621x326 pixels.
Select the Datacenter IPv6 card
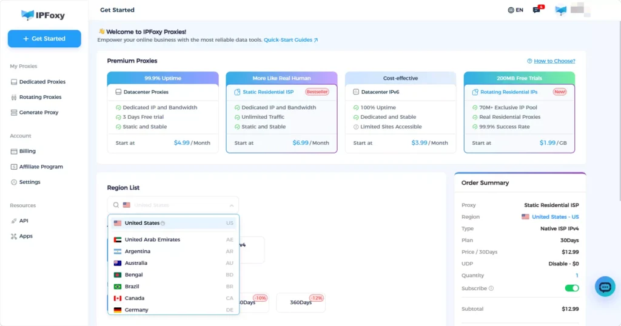(x=400, y=112)
